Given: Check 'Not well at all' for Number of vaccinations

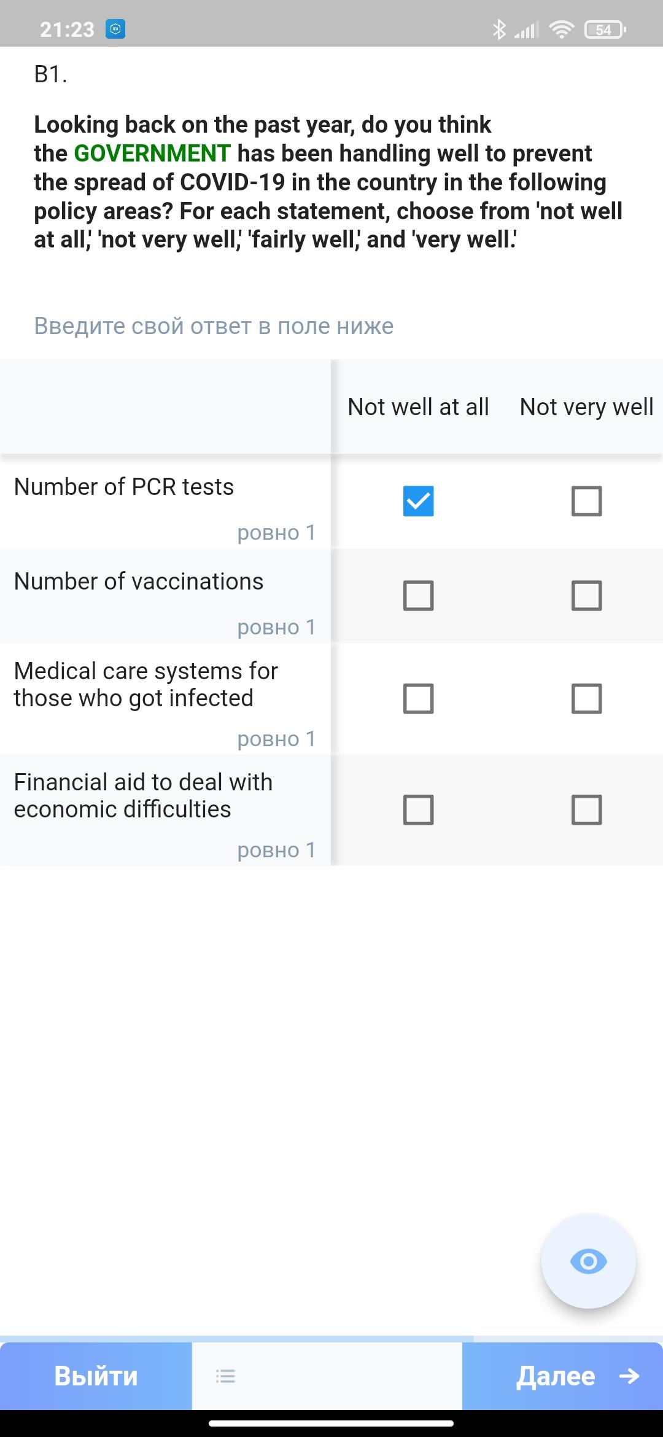Looking at the screenshot, I should pyautogui.click(x=418, y=596).
